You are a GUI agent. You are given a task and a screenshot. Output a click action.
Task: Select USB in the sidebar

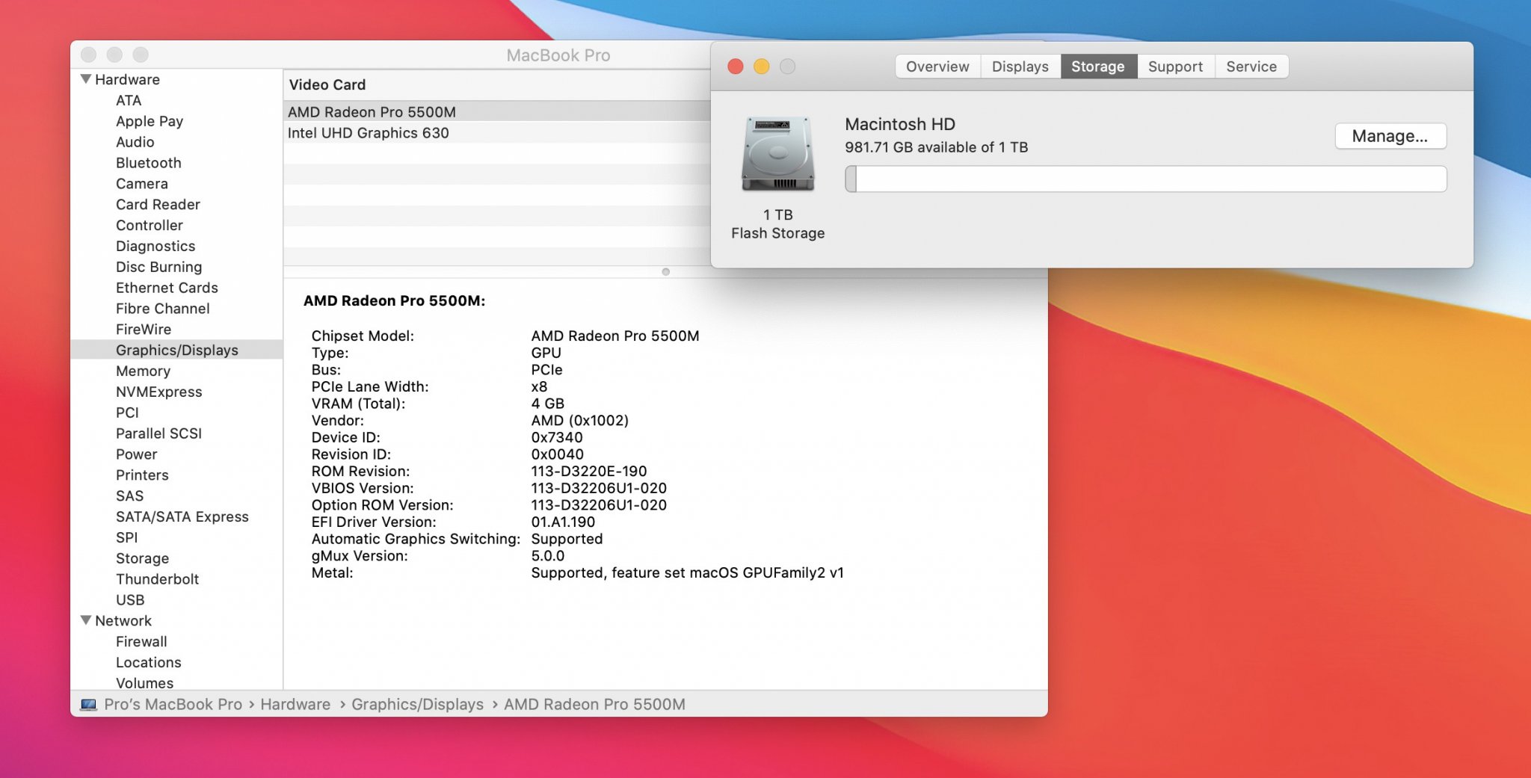tap(130, 599)
